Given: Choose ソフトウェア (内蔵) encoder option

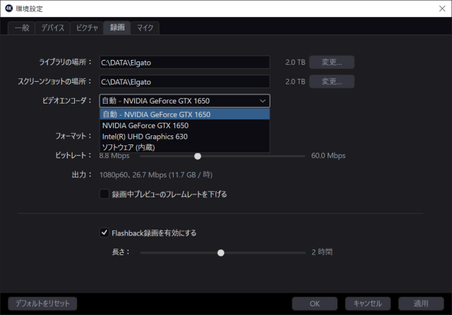Looking at the screenshot, I should pos(184,147).
